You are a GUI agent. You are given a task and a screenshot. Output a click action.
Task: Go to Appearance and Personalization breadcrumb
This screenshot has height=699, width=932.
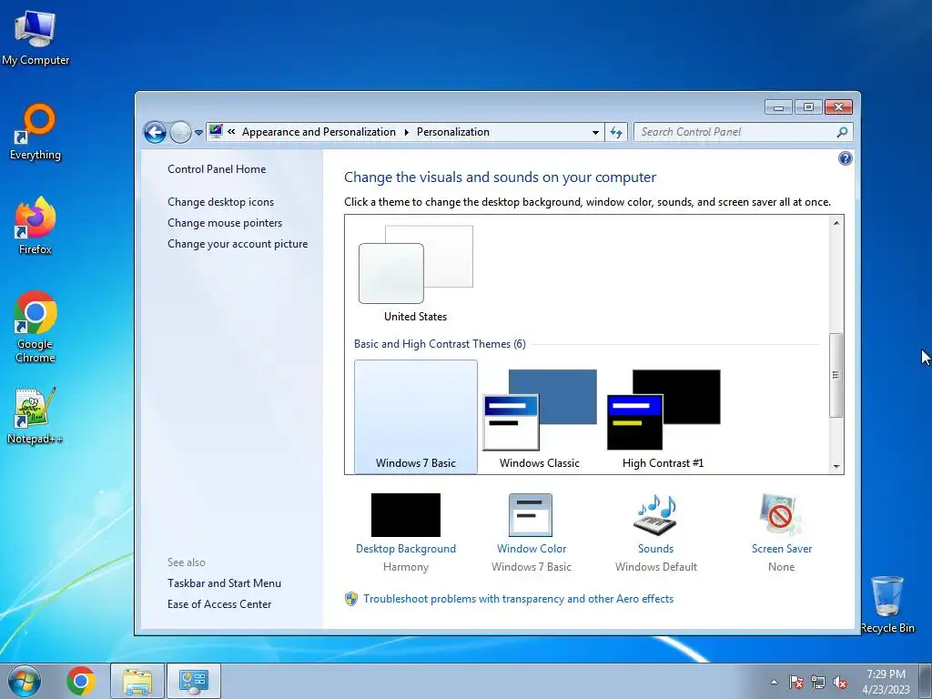[319, 132]
